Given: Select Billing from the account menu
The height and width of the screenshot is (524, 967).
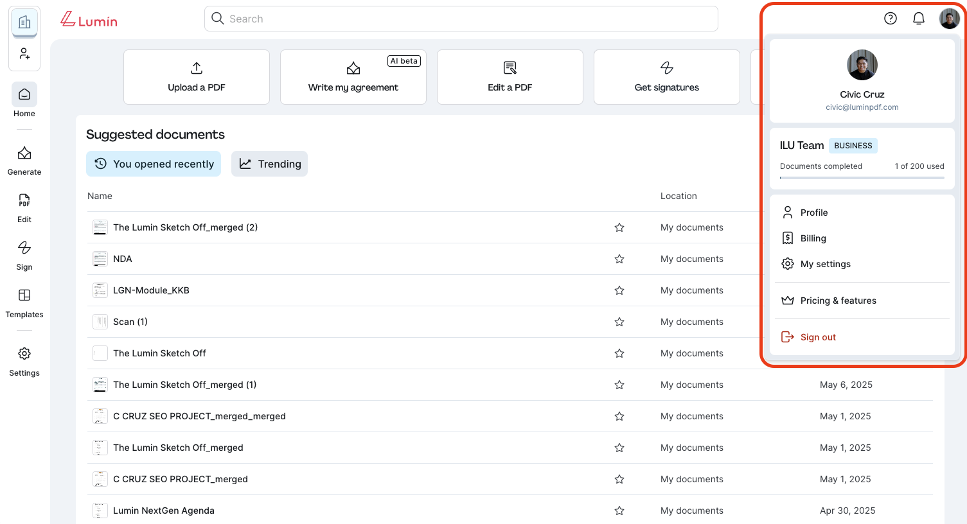Looking at the screenshot, I should [813, 238].
